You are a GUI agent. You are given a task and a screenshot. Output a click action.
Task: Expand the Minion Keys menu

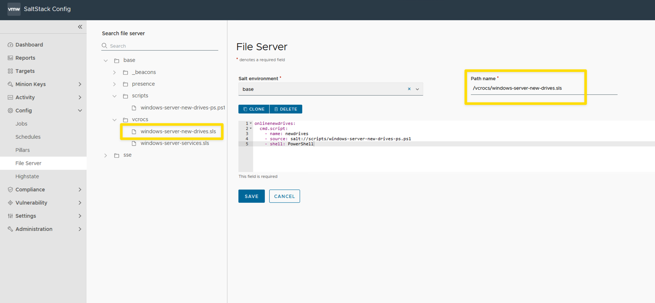[80, 84]
